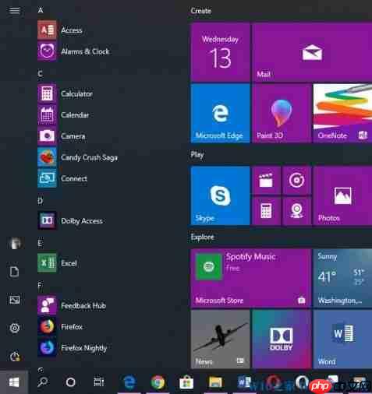Click the Explore group title

coord(202,237)
